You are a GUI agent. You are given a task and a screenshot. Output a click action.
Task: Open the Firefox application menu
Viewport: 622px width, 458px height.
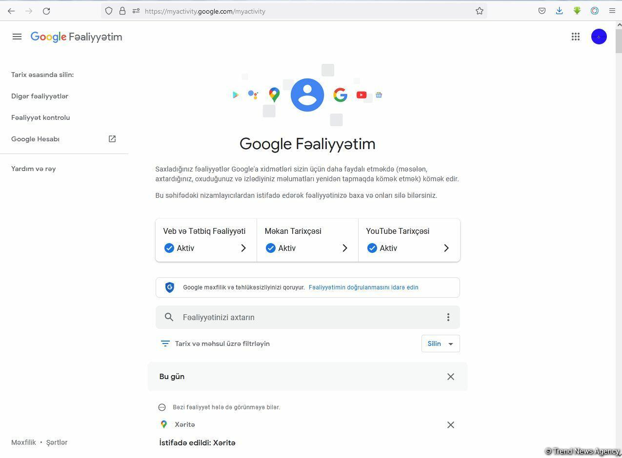tap(612, 11)
